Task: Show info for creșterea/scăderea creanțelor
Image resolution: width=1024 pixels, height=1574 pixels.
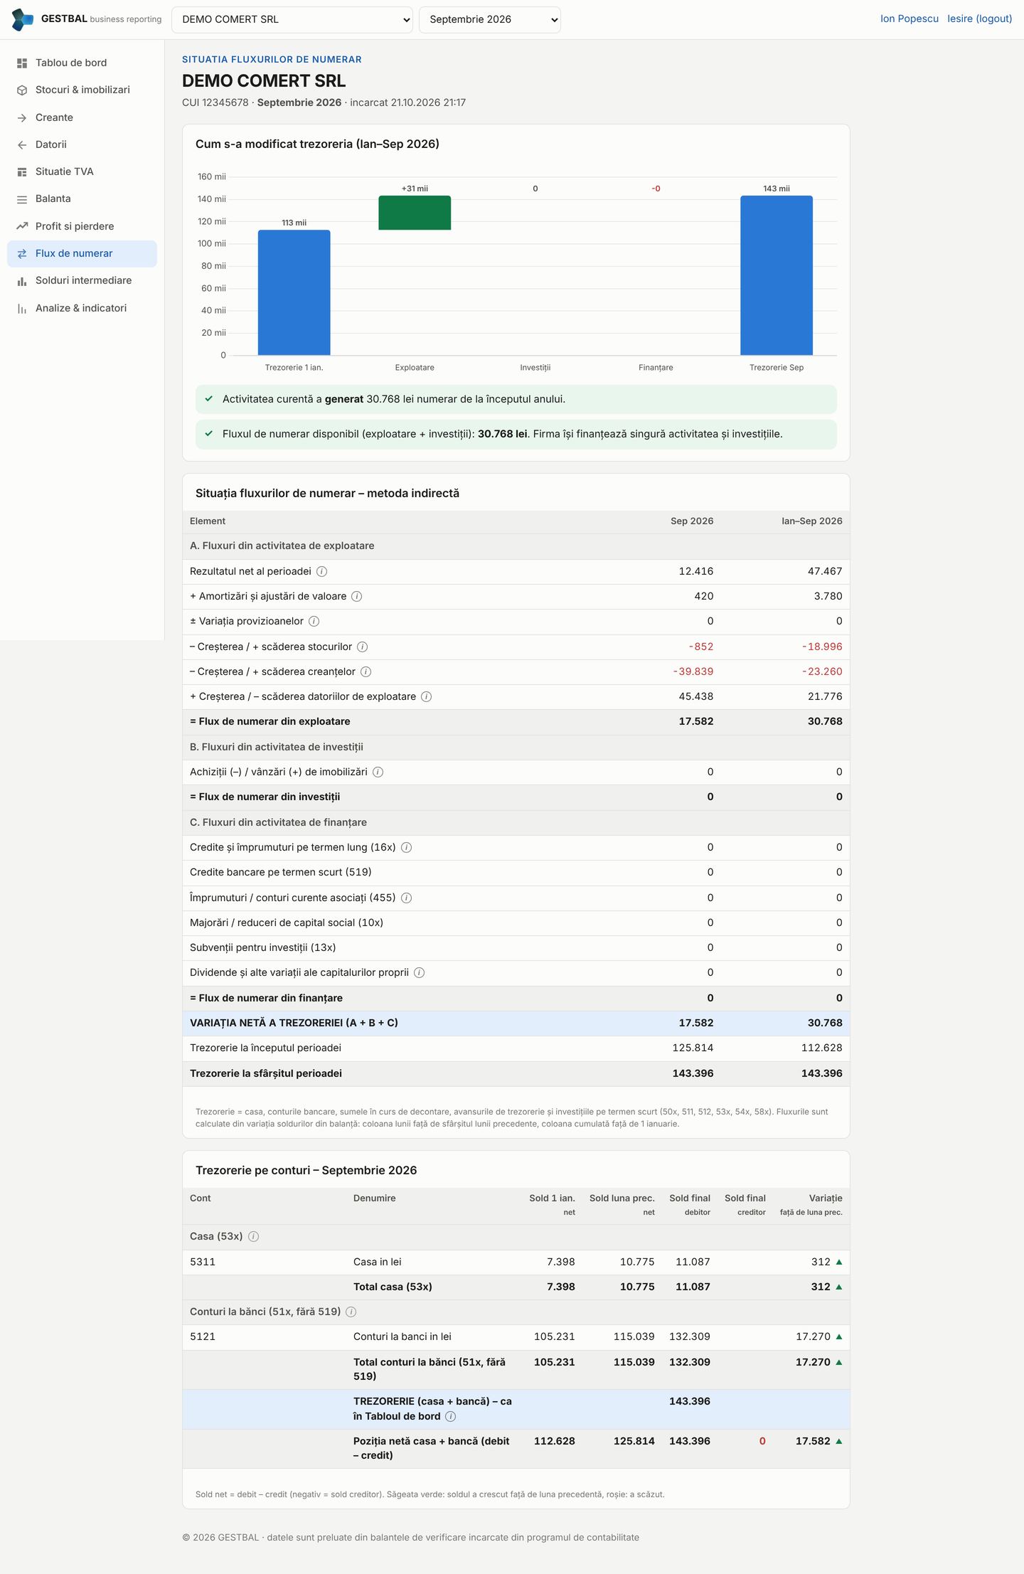Action: 366,672
